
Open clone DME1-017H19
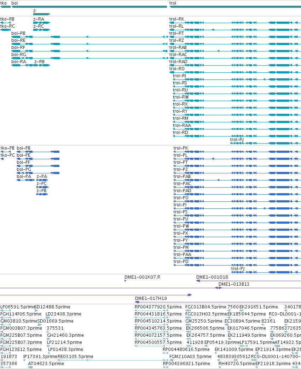point(151,298)
